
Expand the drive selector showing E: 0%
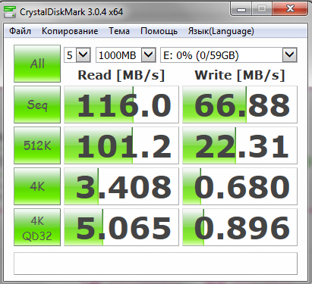coord(228,55)
